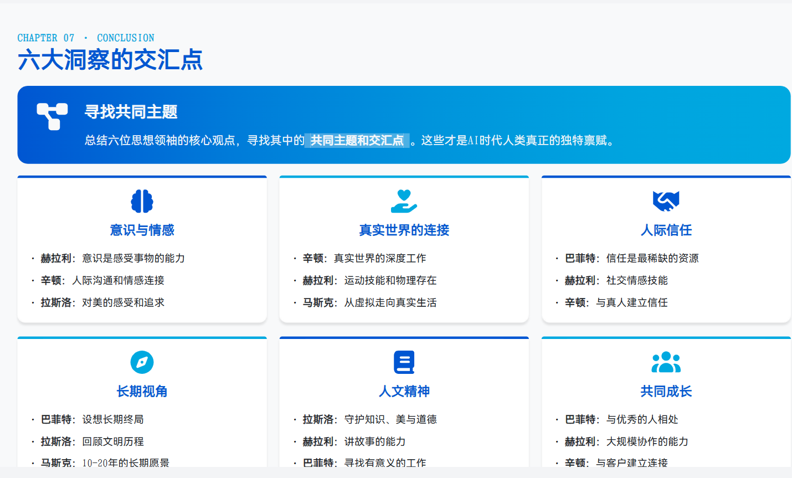Click bullet 赫拉利: 意识是感受事物的能力

tap(112, 258)
